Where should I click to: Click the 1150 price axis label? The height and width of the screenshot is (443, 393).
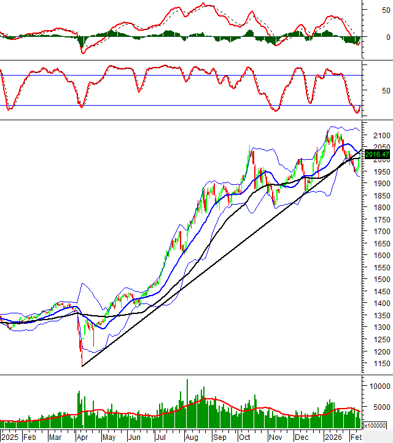click(x=376, y=364)
